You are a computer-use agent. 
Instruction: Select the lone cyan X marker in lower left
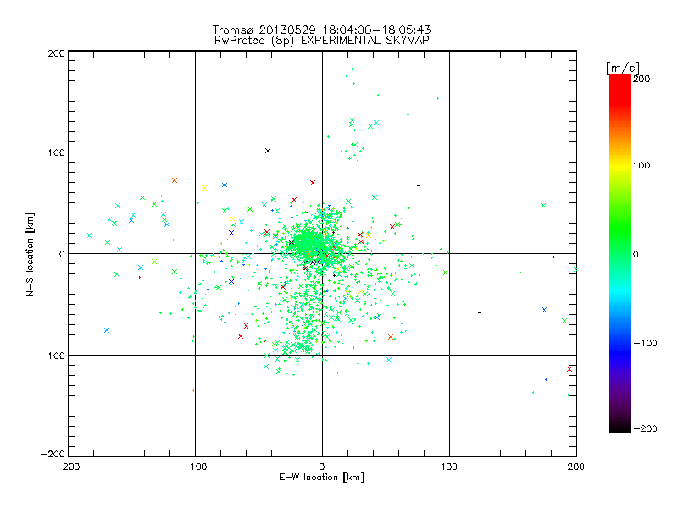[107, 330]
